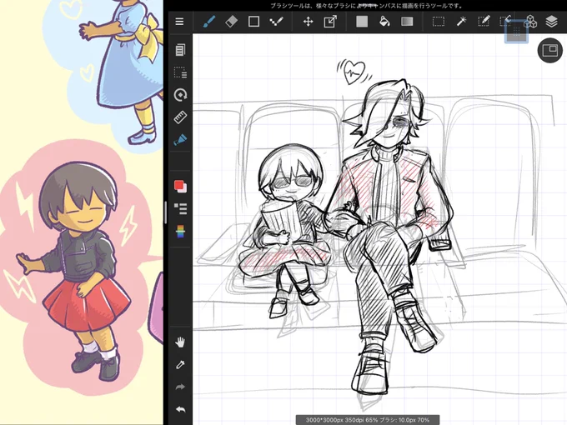Open the rainbow color palette icon
This screenshot has height=425, width=567.
(180, 232)
